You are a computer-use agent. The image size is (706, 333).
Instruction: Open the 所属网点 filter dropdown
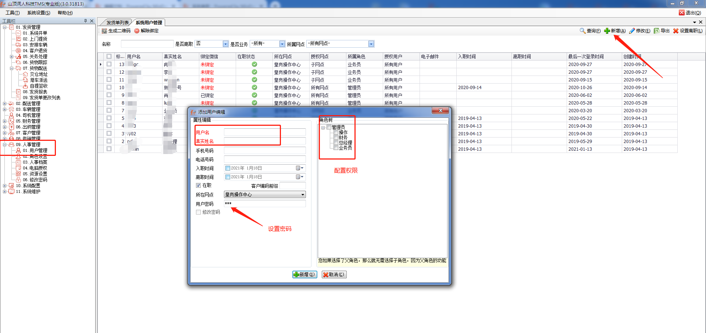click(371, 44)
